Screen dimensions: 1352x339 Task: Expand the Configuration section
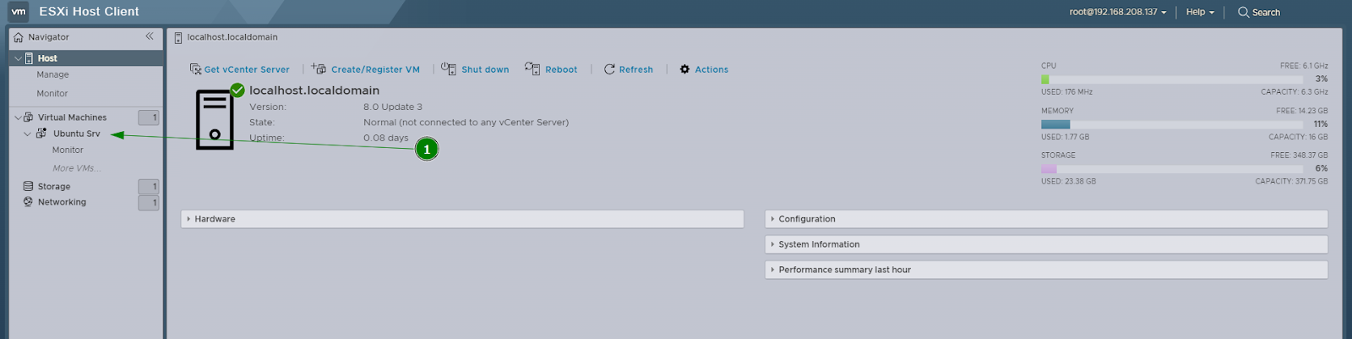(1046, 219)
